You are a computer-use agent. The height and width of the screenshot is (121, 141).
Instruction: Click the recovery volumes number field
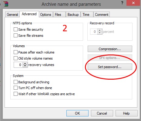tap(18, 65)
